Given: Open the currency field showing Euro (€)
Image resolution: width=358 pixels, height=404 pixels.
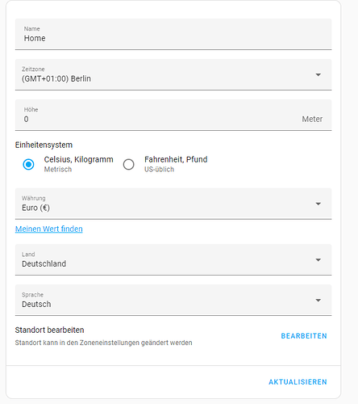Looking at the screenshot, I should click(x=173, y=204).
